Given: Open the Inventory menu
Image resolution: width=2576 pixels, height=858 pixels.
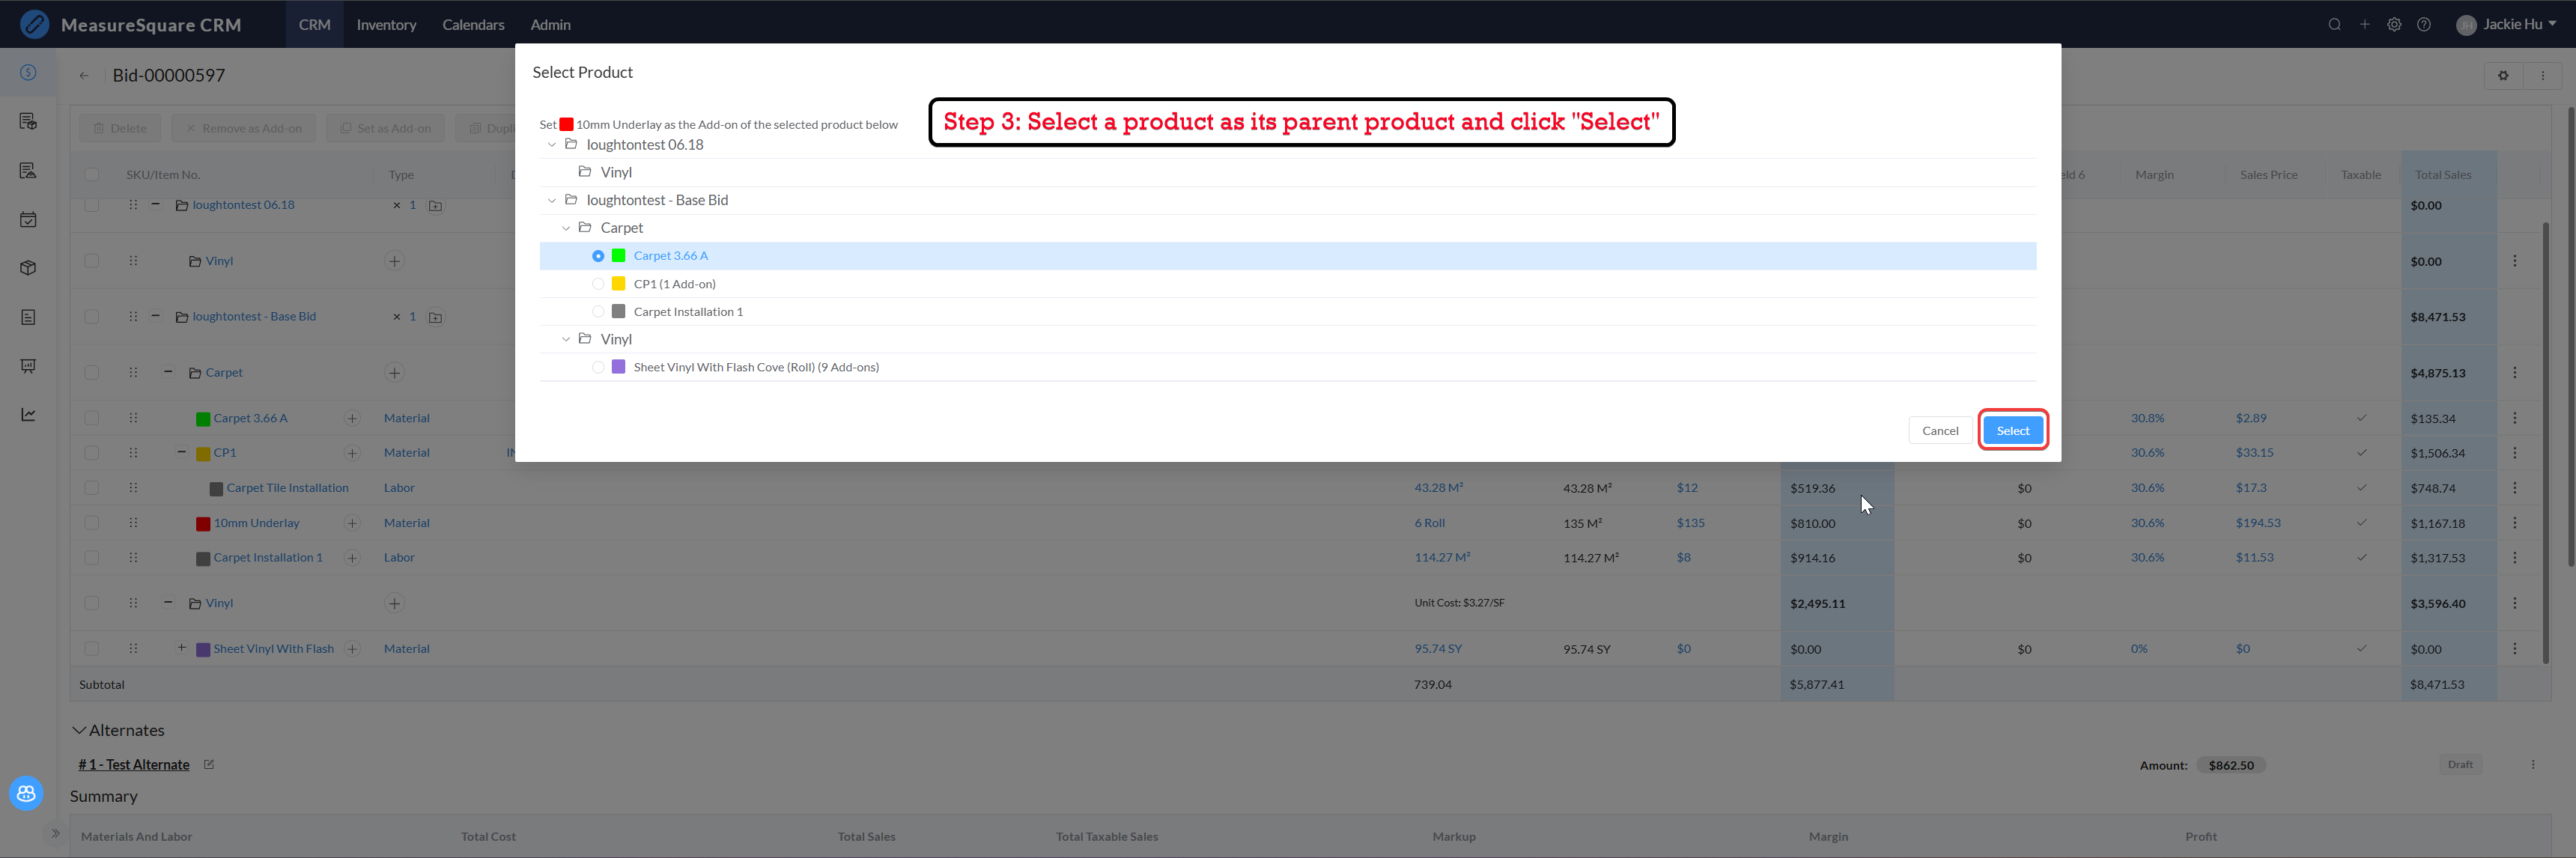Looking at the screenshot, I should [x=386, y=25].
